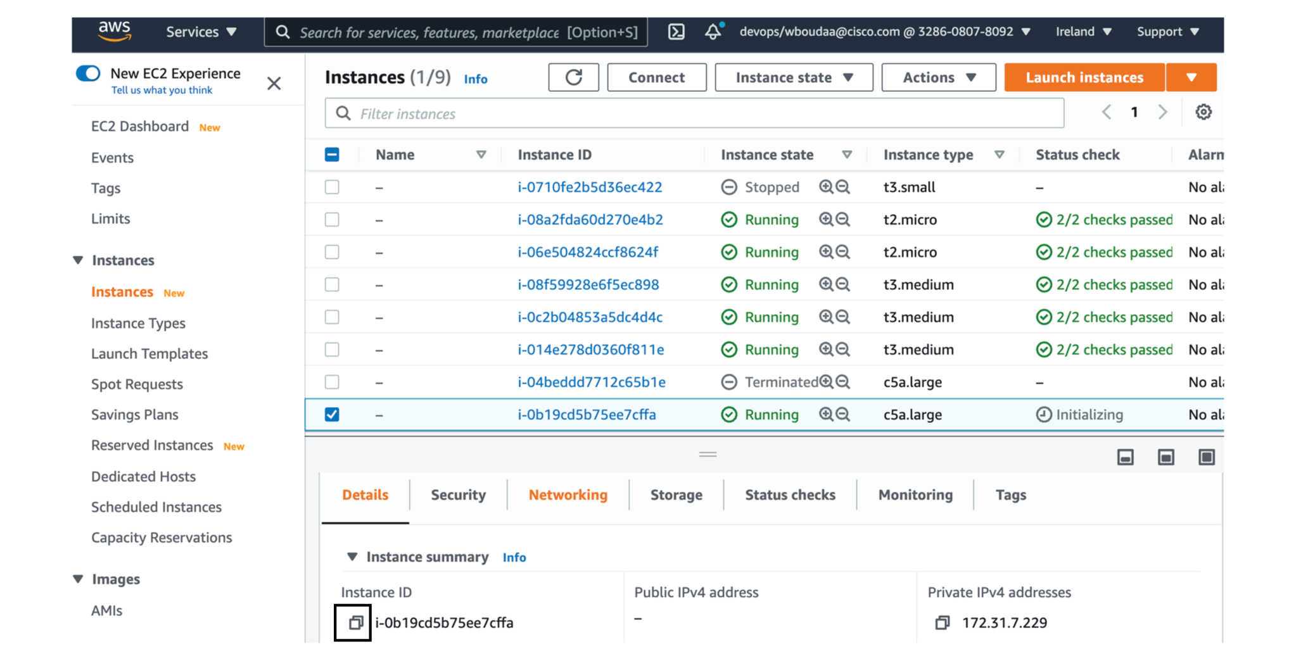Screen dimensions: 1296x661
Task: Open the Actions dropdown
Action: tap(939, 77)
